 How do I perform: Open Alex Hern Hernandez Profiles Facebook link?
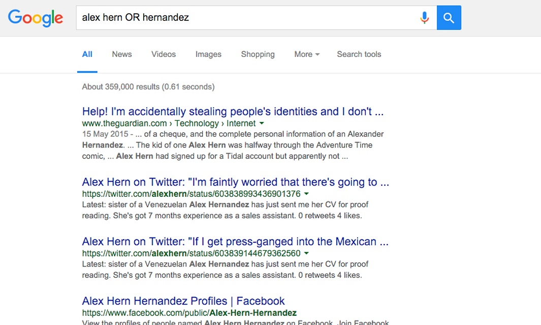tap(183, 301)
